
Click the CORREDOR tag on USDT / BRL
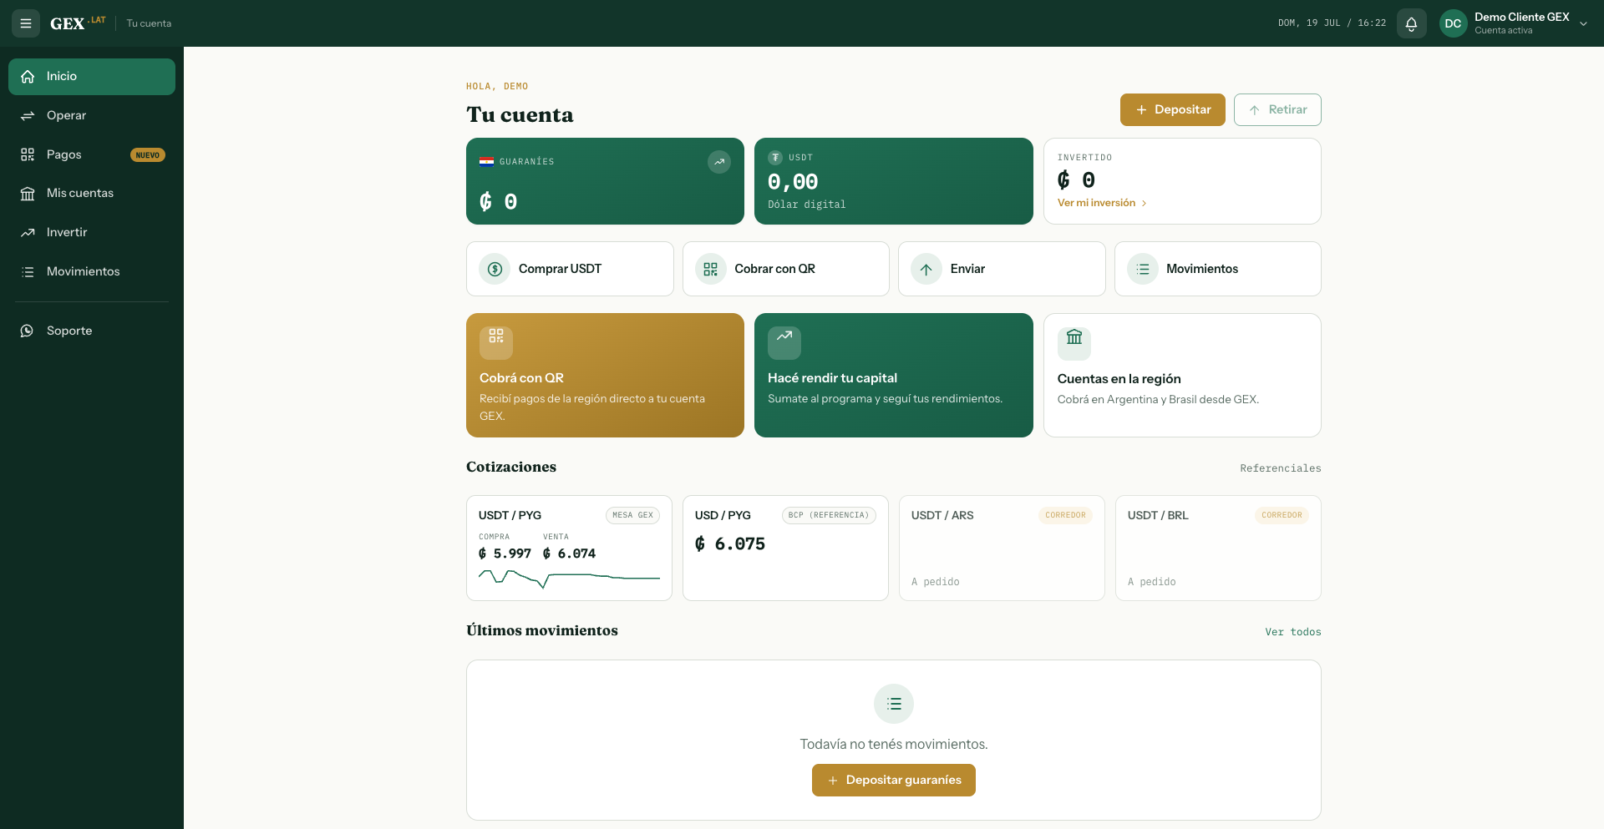tap(1282, 515)
